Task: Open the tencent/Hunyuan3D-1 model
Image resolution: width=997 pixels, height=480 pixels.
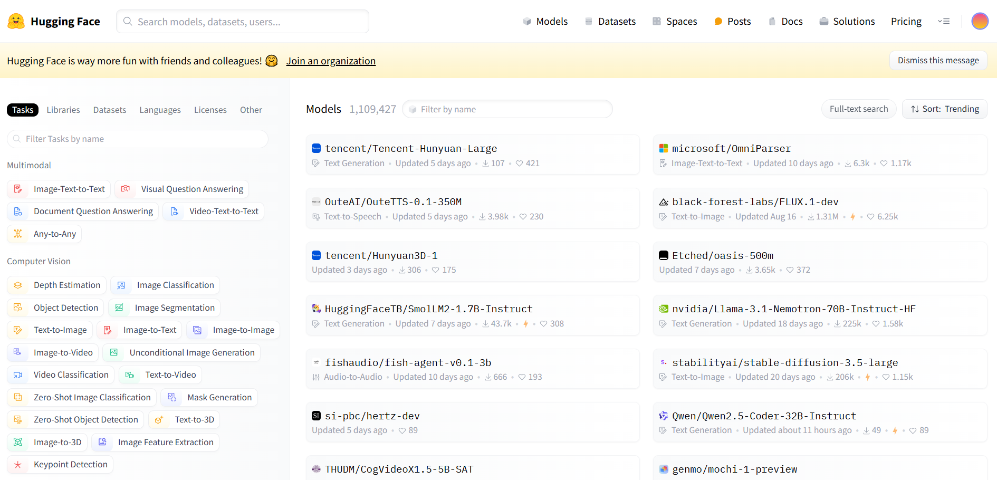Action: pyautogui.click(x=473, y=262)
